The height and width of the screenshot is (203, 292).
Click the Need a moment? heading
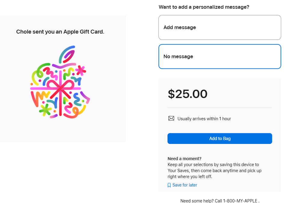click(184, 159)
